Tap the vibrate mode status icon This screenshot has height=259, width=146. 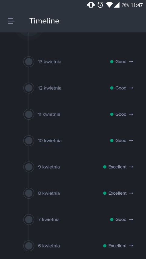point(91,5)
